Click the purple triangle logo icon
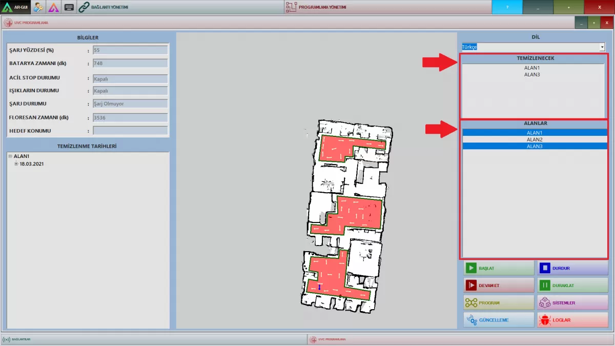Viewport: 615px width, 346px height. pos(54,7)
